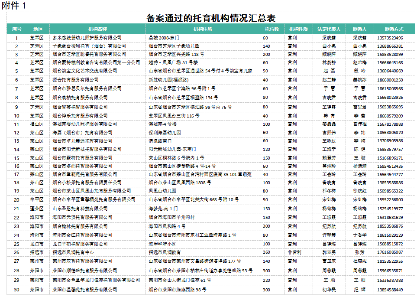This screenshot has height=297, width=417.
Task: Click district cell '蓬莱区' in row 21
Action: [x=37, y=209]
